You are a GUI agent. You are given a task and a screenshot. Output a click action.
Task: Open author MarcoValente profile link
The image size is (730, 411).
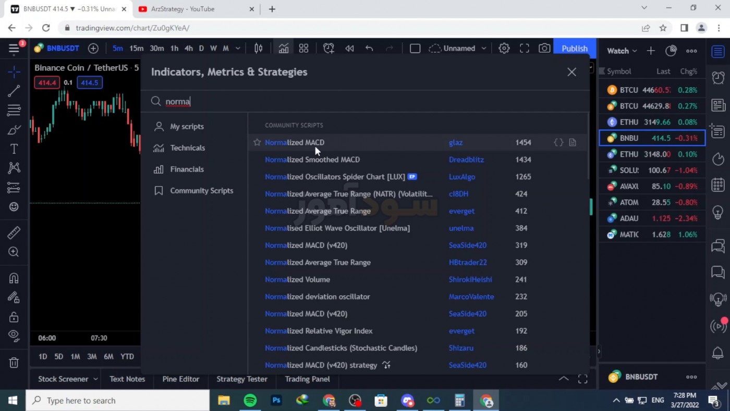(471, 297)
